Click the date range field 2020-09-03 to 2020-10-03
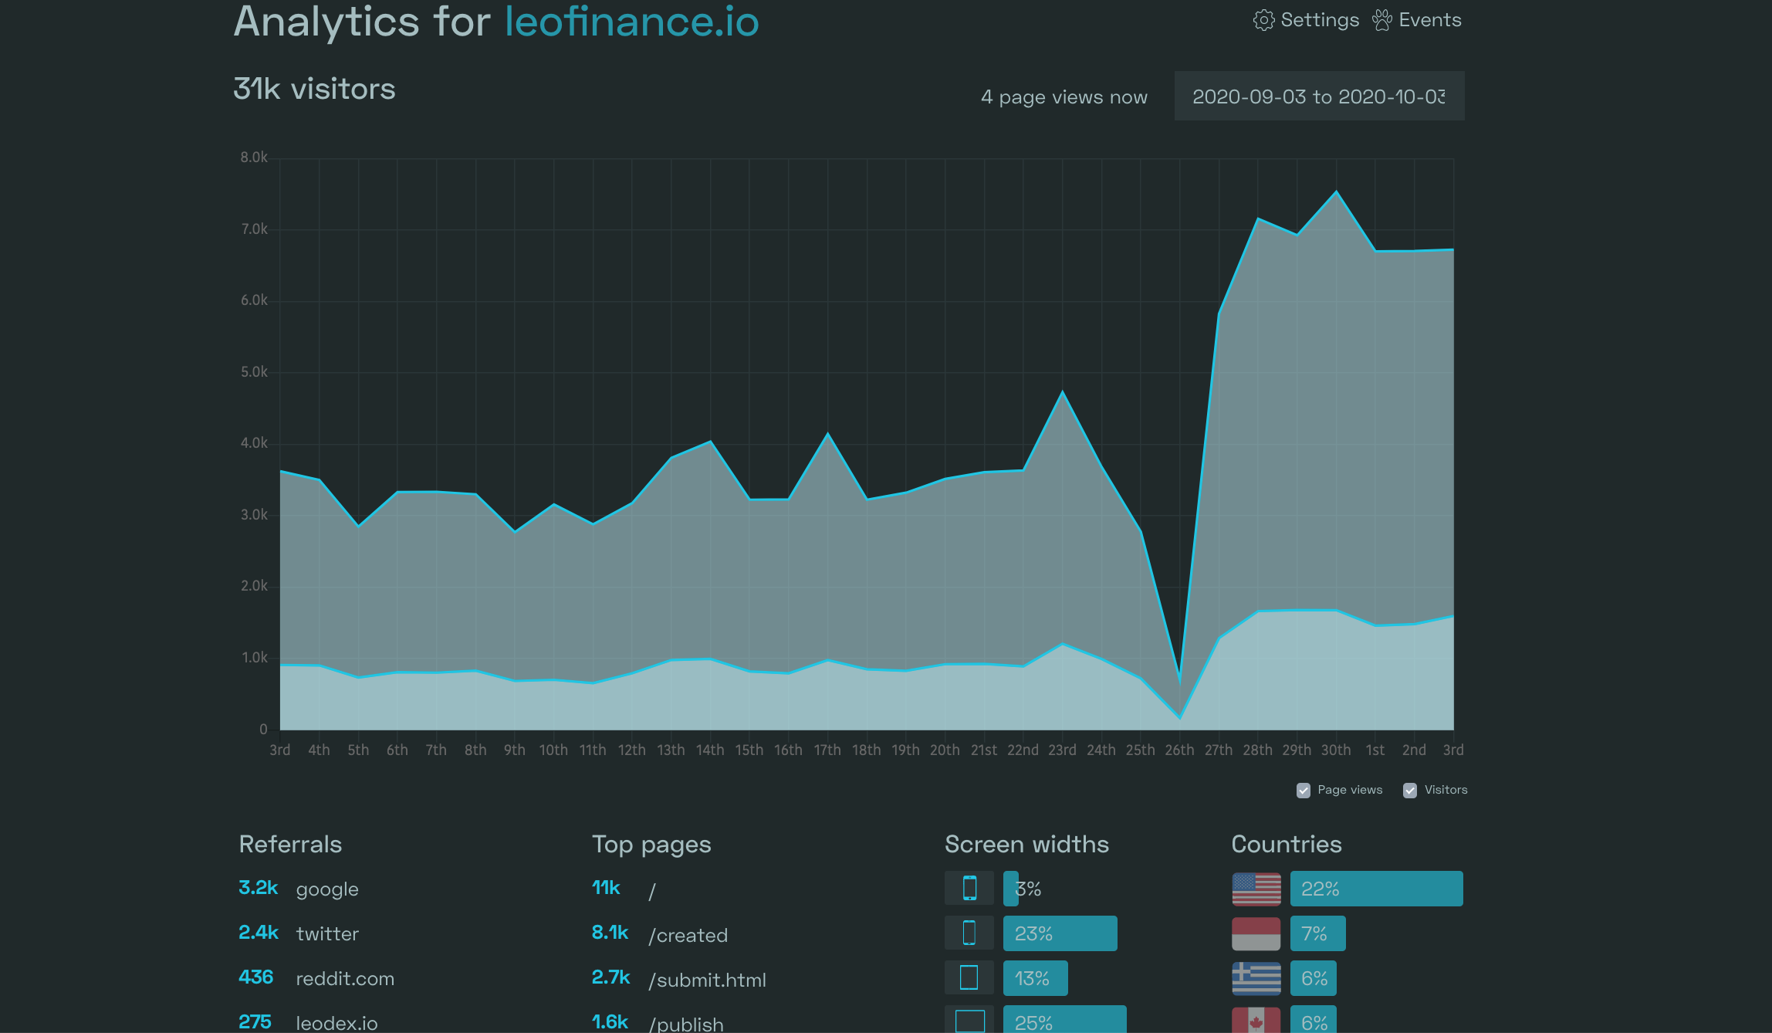 pyautogui.click(x=1319, y=97)
